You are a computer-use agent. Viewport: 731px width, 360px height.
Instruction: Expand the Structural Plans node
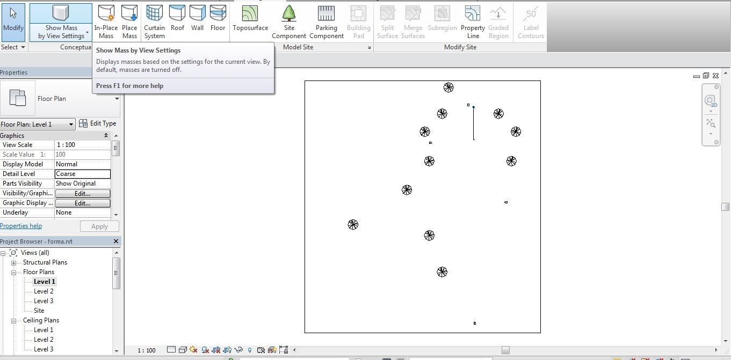tap(13, 262)
